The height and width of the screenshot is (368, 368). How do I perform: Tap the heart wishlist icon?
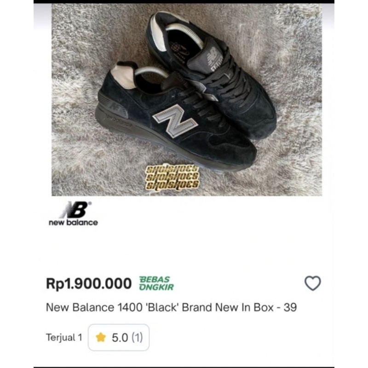click(x=313, y=283)
